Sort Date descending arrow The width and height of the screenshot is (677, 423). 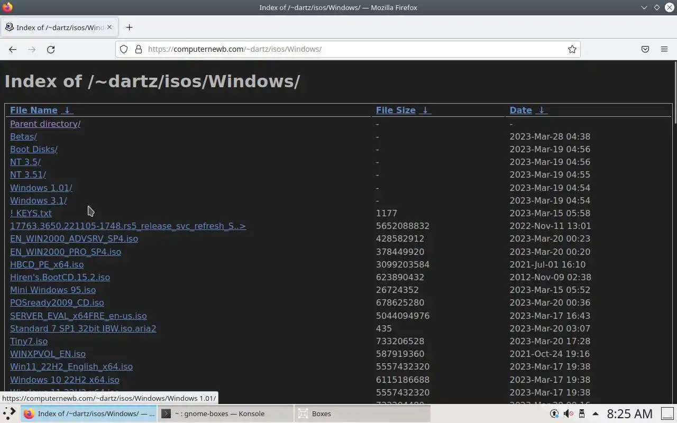tap(541, 110)
